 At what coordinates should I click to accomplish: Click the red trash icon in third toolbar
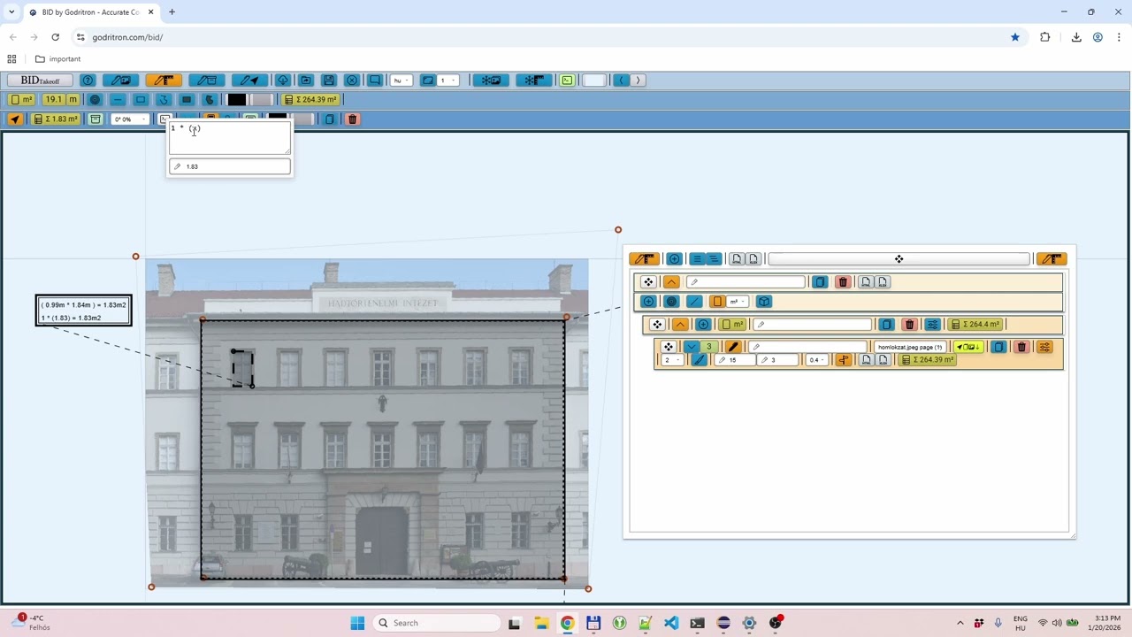click(x=352, y=119)
